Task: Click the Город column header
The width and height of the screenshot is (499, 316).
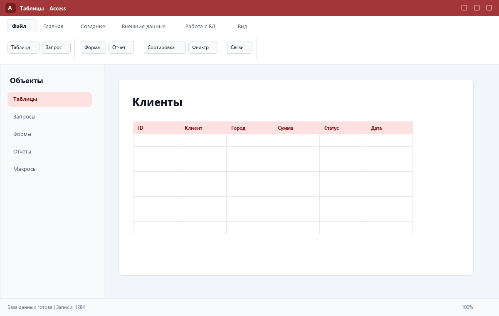Action: 249,128
